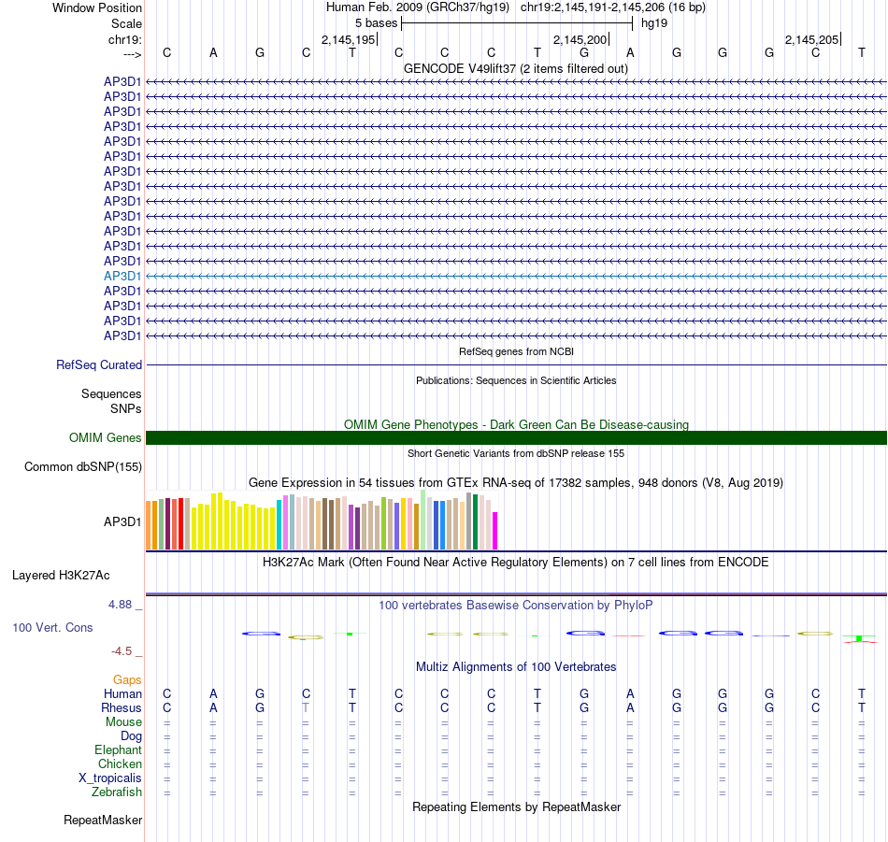Click the magenta bar ending the GTEx chart

pos(495,531)
